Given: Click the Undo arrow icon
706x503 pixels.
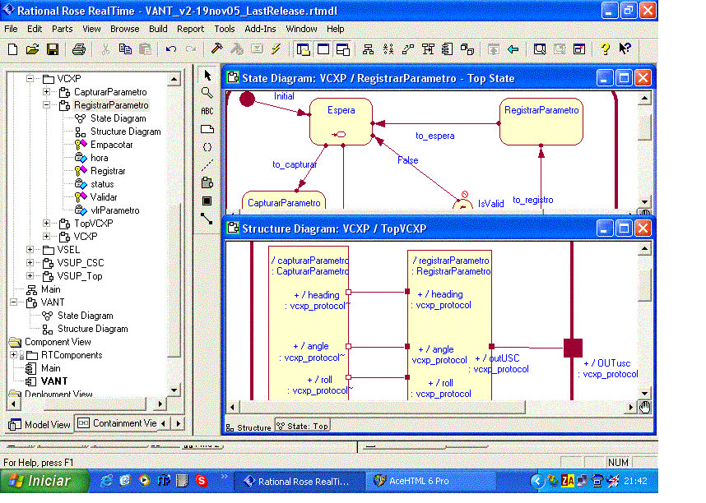Looking at the screenshot, I should [170, 49].
